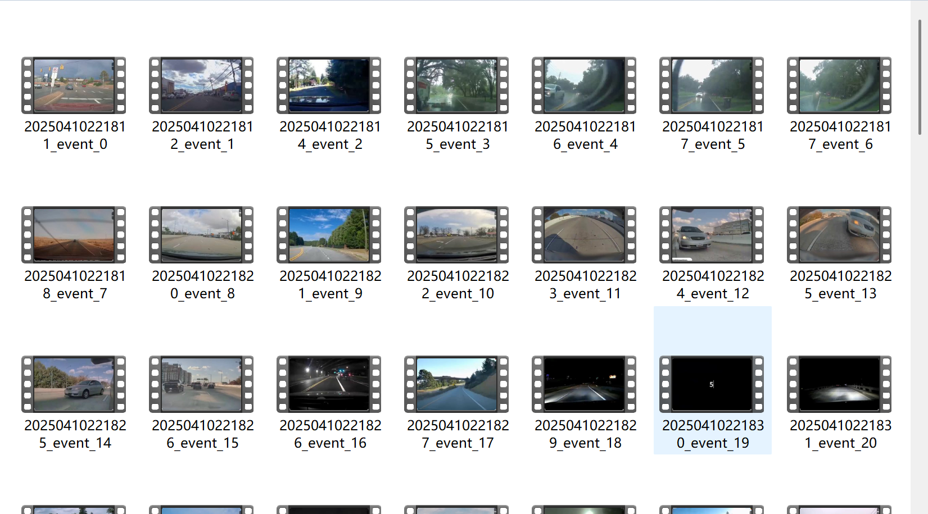The image size is (928, 514).
Task: Select video thumbnail 20250410221827_event_17
Action: (456, 384)
